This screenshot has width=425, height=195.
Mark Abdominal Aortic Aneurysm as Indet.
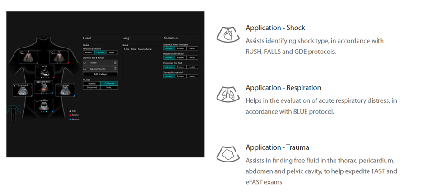pos(192,48)
